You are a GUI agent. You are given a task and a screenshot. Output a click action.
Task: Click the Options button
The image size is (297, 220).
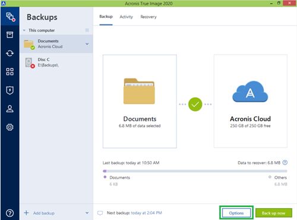[236, 213]
